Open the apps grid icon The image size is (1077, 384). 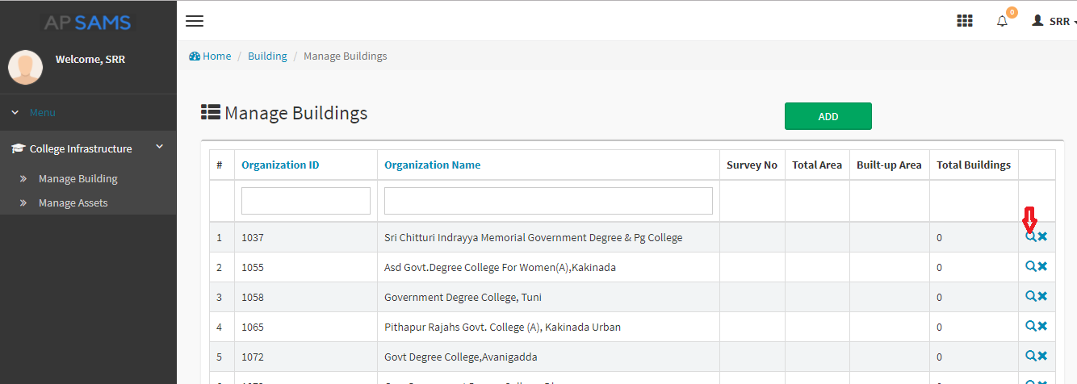964,21
